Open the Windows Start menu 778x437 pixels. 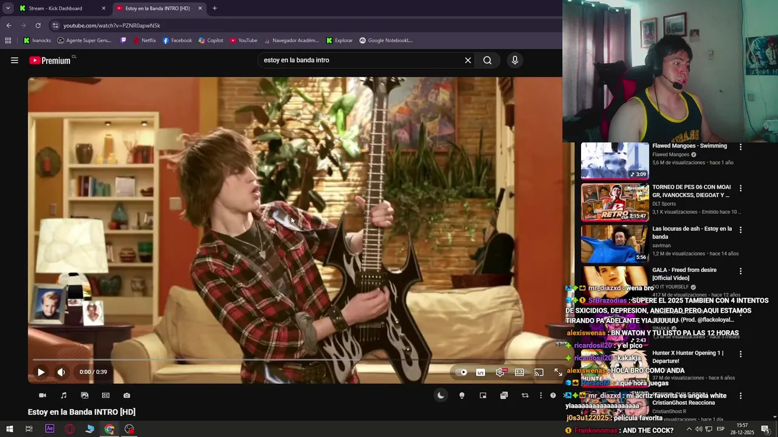click(9, 429)
